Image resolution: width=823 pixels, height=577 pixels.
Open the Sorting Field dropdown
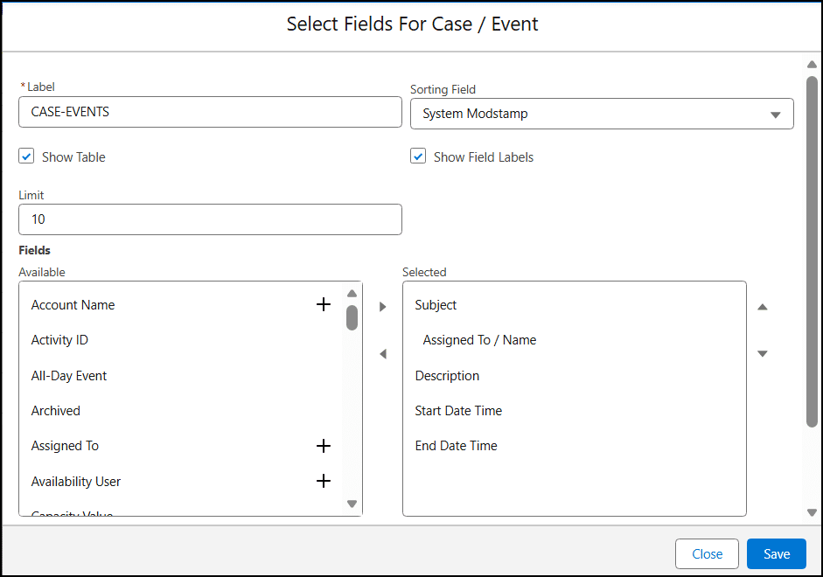601,114
